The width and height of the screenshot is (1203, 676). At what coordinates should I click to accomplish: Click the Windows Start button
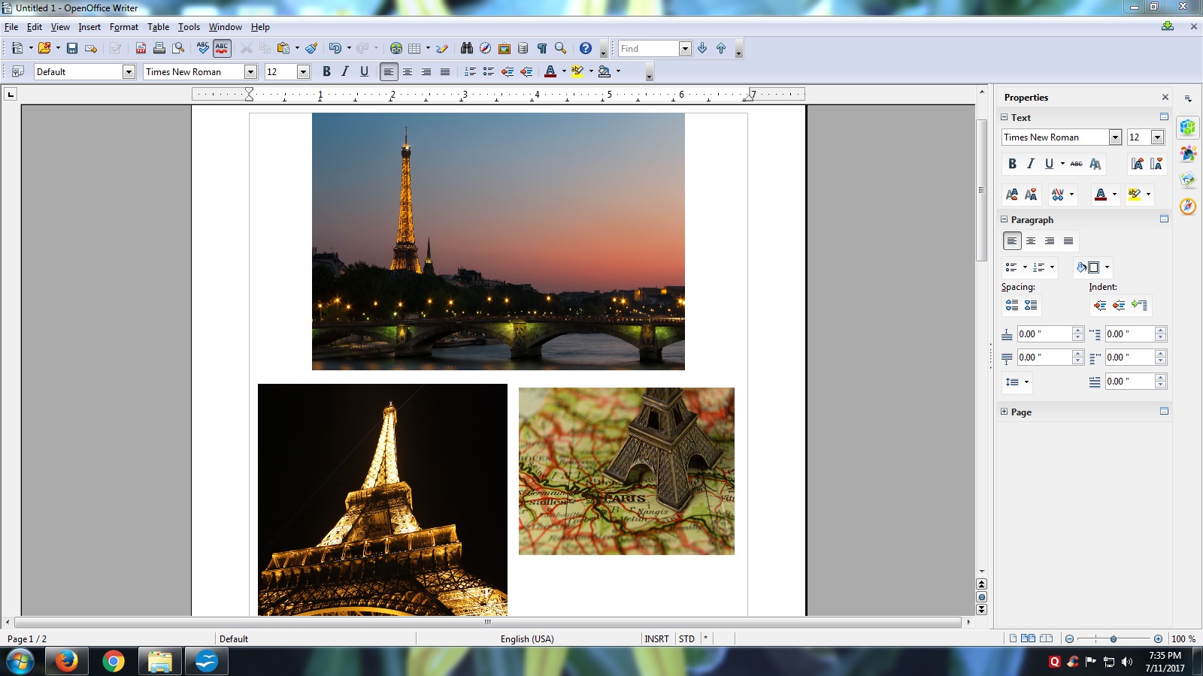[x=20, y=662]
